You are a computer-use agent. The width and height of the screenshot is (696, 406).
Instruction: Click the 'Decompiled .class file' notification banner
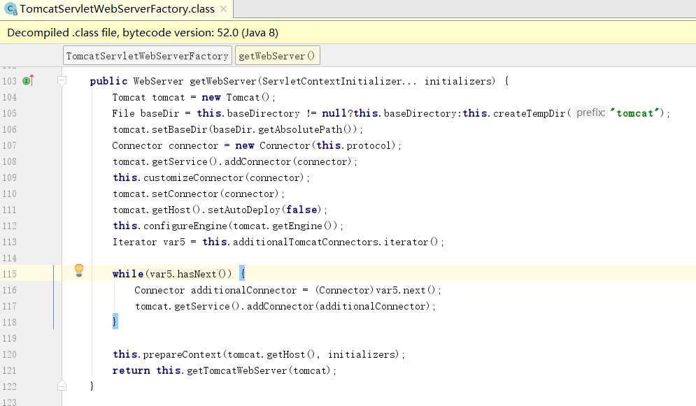(x=348, y=32)
